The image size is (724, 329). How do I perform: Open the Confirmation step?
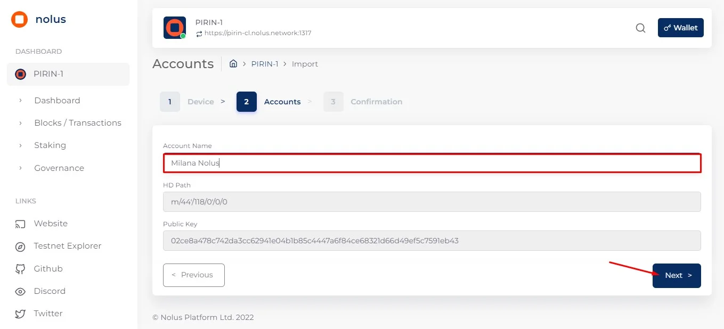376,101
